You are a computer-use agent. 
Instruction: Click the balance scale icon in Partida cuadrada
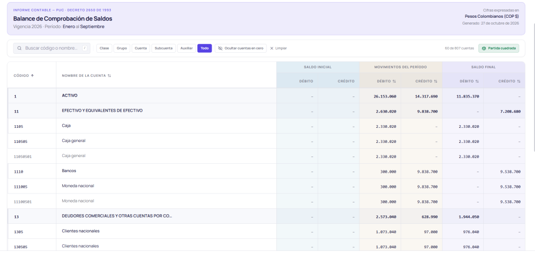484,49
